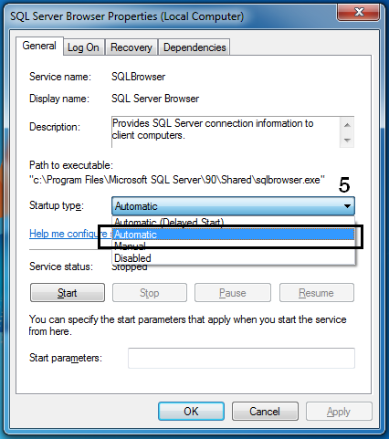Click the Cancel button

265,412
